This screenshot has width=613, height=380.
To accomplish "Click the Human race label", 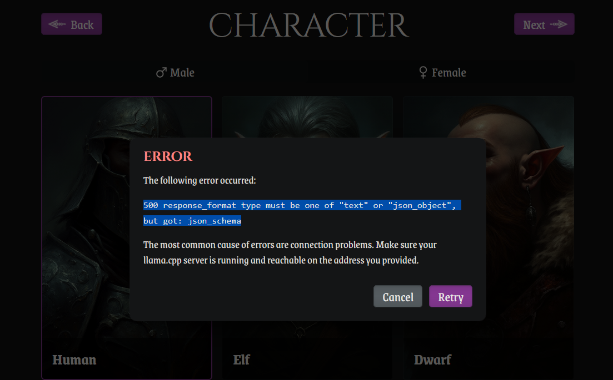I will (x=74, y=359).
